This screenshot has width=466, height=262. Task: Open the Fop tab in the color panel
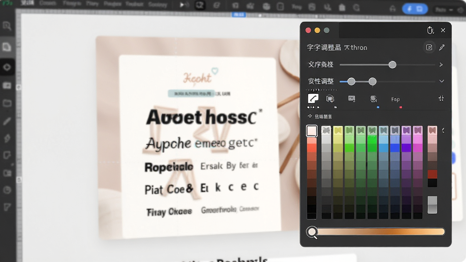[395, 99]
